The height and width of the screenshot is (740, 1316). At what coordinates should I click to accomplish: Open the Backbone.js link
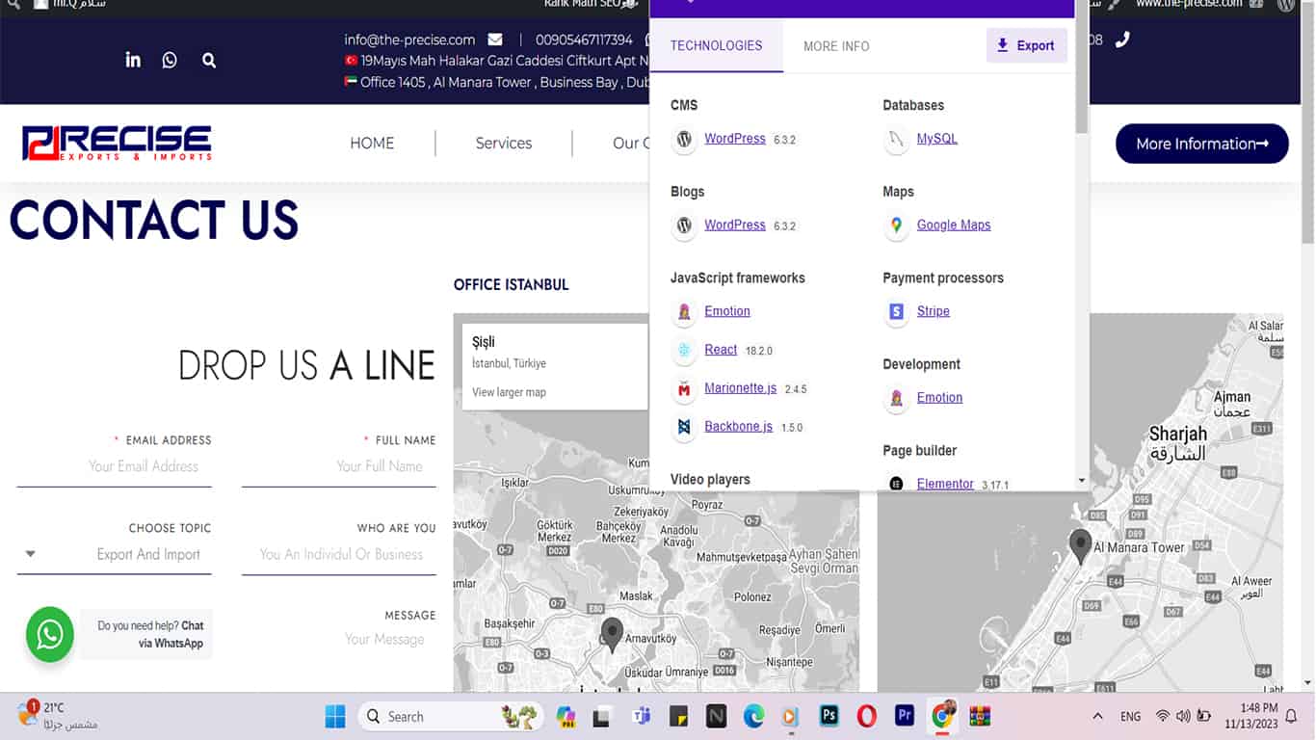(x=738, y=426)
